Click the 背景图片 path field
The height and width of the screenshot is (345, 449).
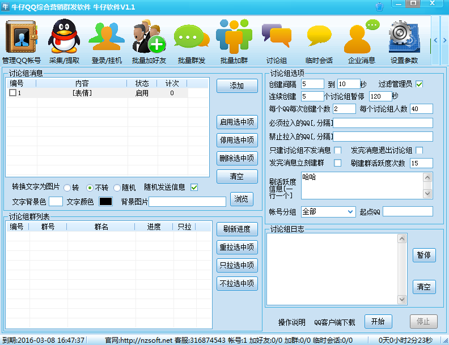[187, 202]
